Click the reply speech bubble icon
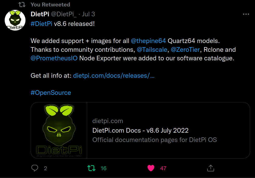255x178 pixels. pyautogui.click(x=35, y=168)
